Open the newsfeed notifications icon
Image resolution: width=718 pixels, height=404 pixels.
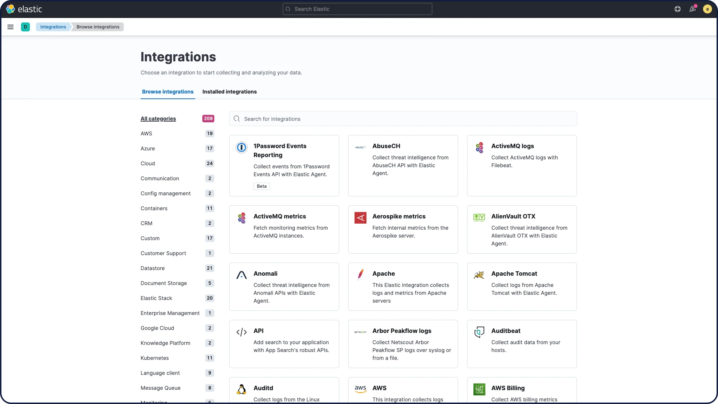click(x=693, y=9)
